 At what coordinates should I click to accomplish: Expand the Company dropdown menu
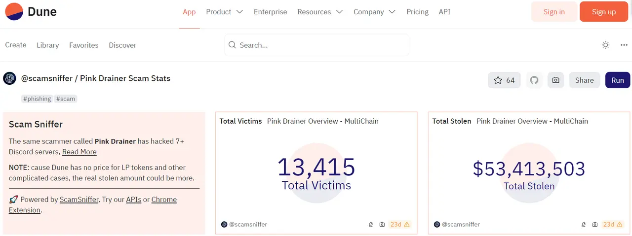pyautogui.click(x=374, y=12)
